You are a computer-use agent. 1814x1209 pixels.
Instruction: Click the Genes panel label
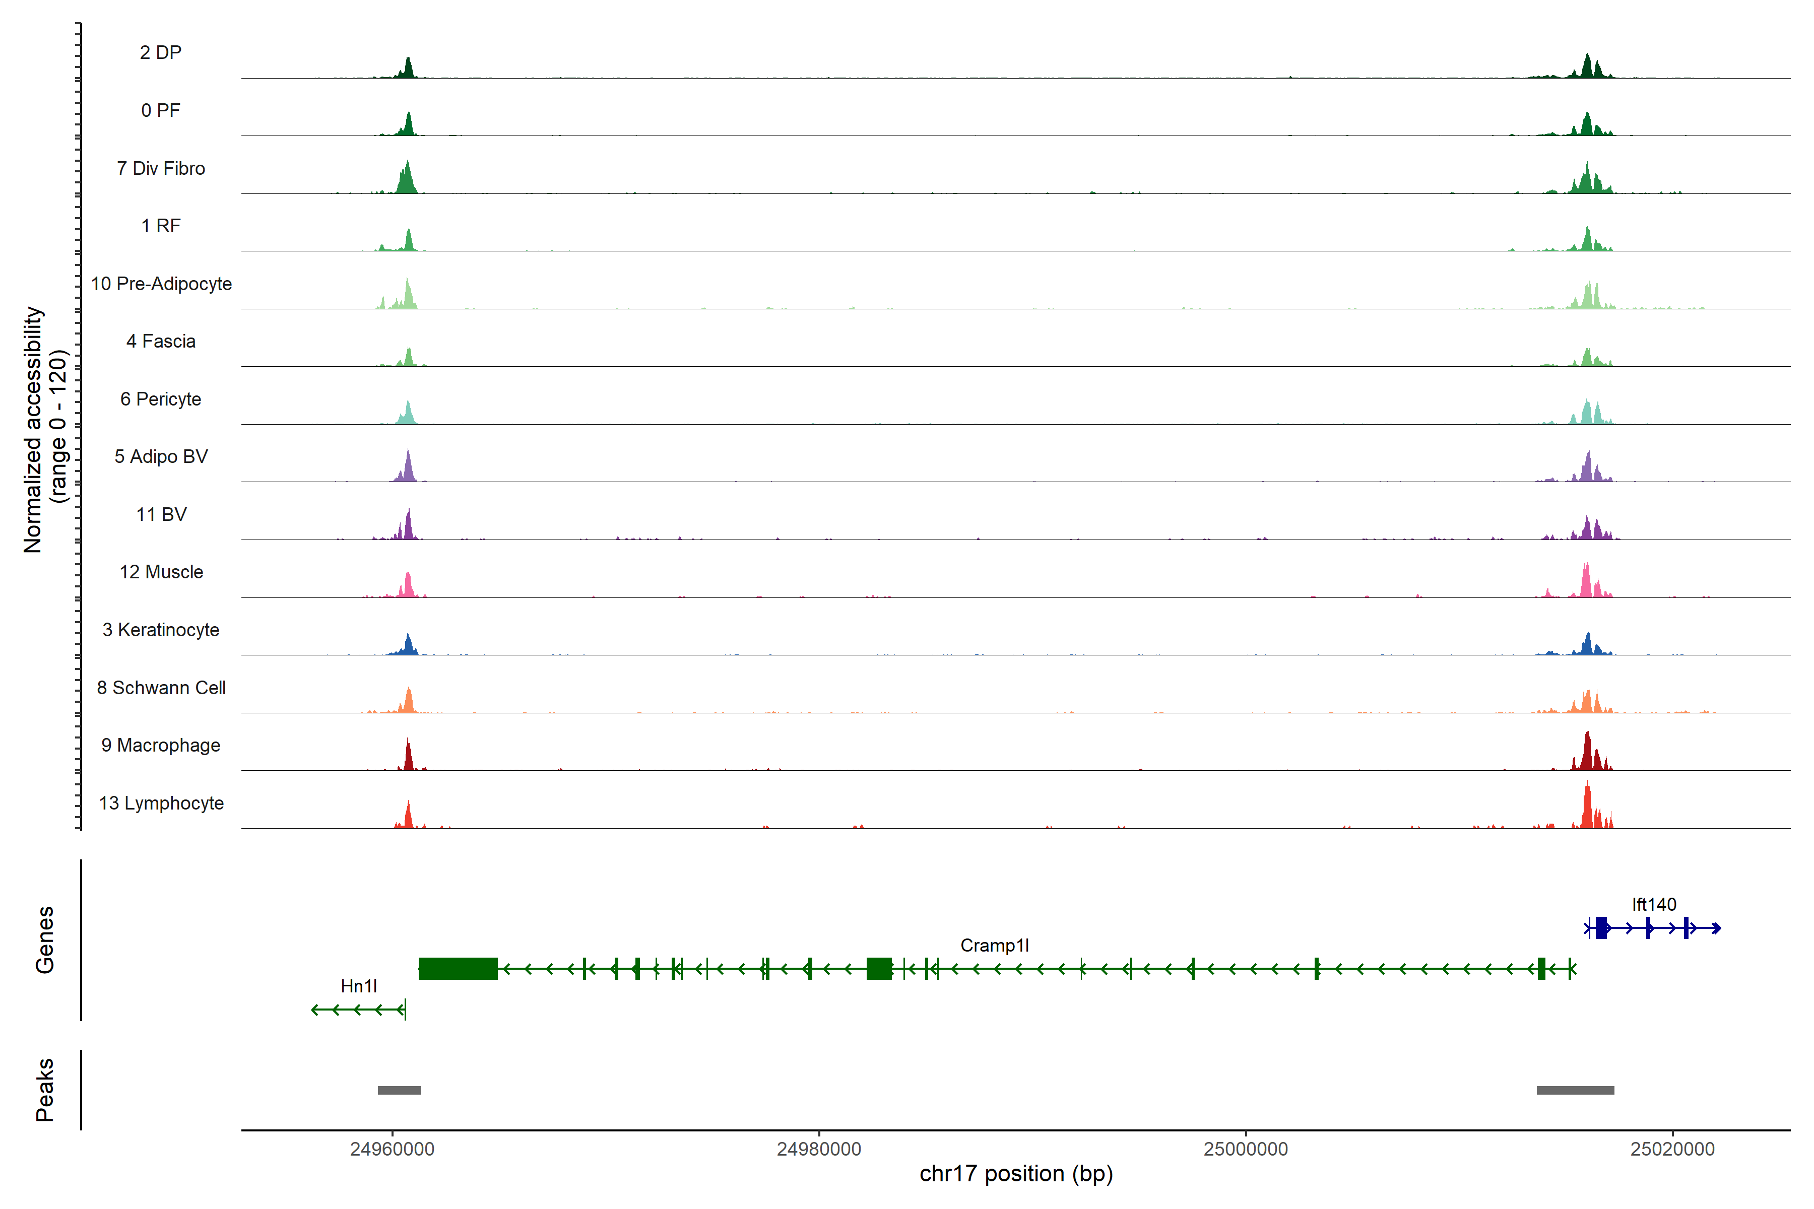(45, 939)
